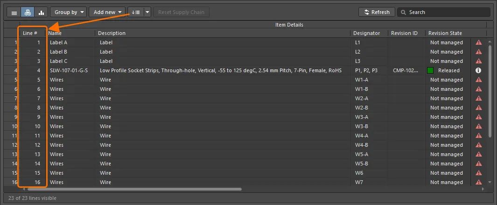This screenshot has height=205, width=497.
Task: Sort by the Name column header
Action: [x=71, y=33]
